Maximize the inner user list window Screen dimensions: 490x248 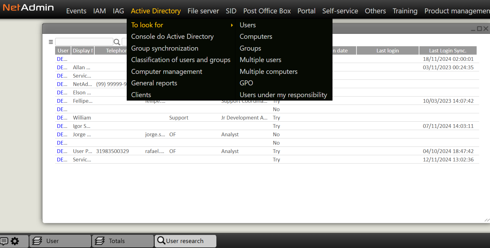coord(479,29)
